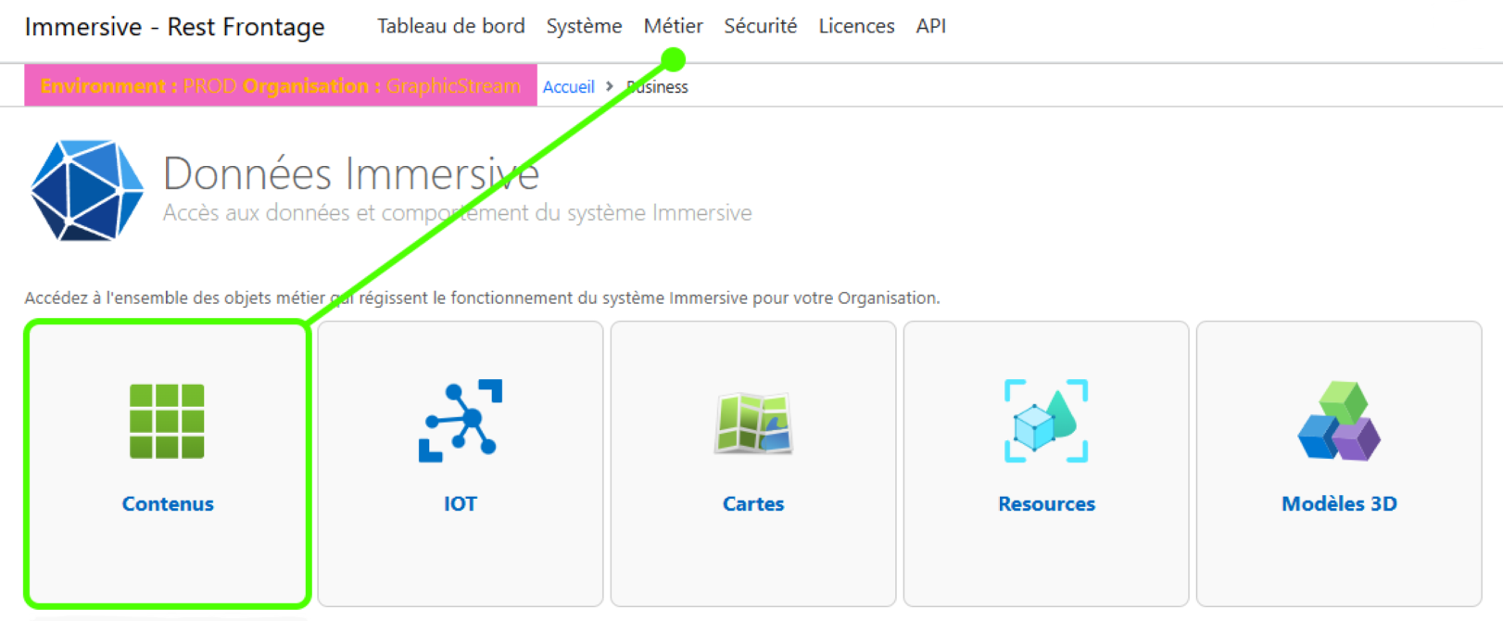The image size is (1503, 621).
Task: Open the Resources text link
Action: pos(1046,504)
